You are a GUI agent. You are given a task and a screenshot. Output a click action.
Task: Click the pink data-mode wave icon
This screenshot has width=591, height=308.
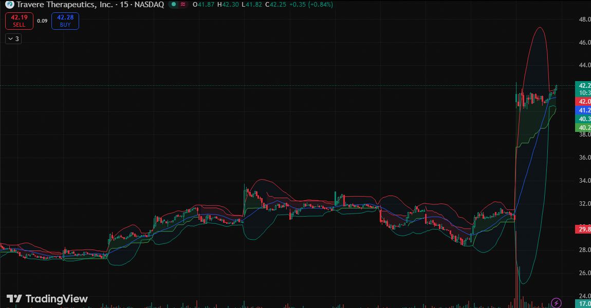coord(183,5)
